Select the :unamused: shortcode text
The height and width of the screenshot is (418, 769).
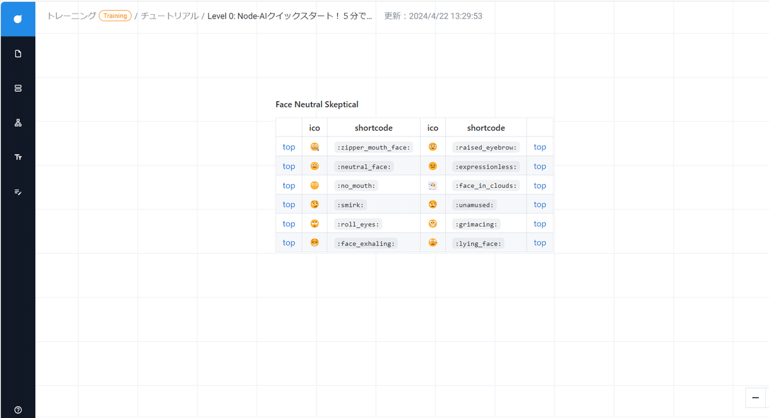[x=475, y=205]
